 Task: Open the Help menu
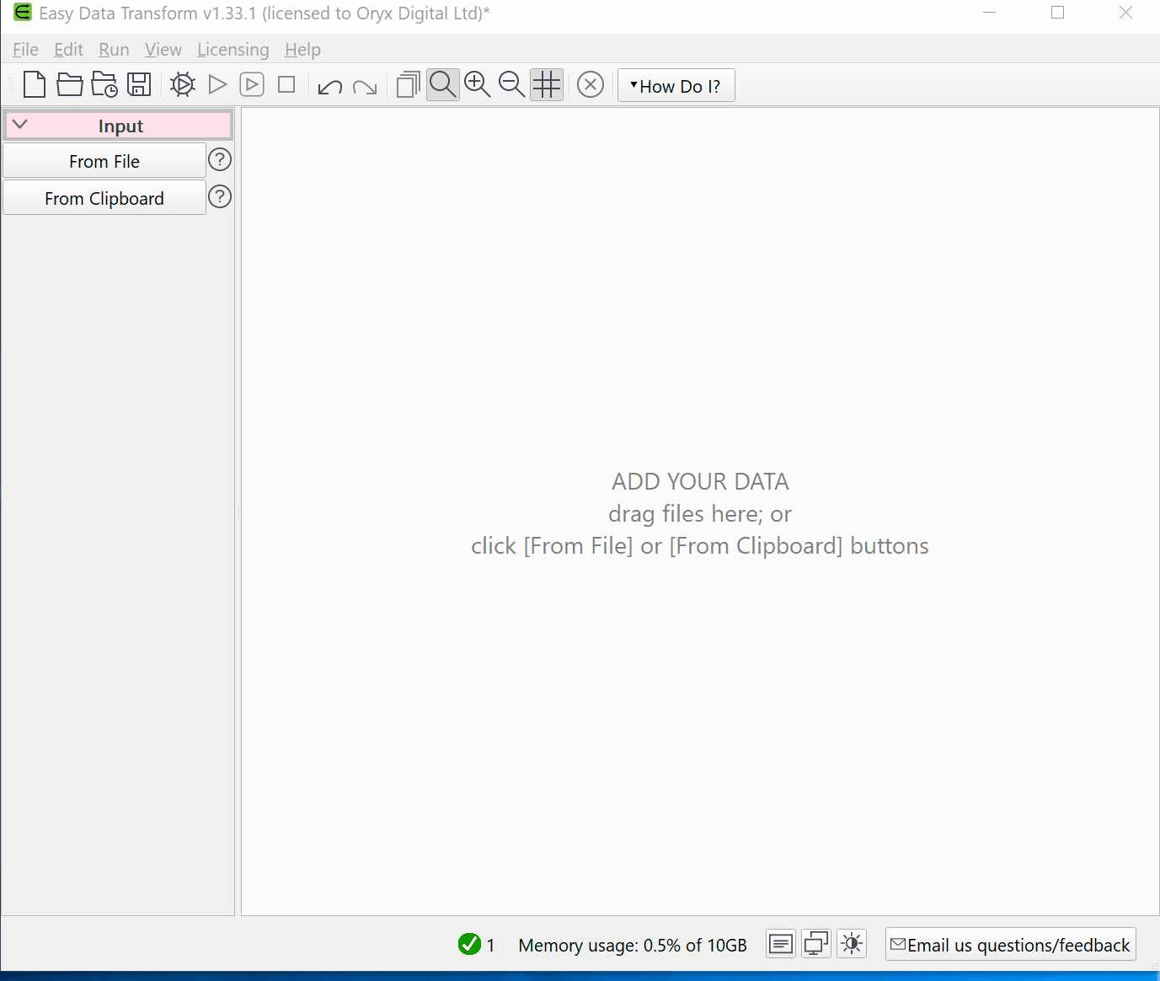tap(302, 50)
